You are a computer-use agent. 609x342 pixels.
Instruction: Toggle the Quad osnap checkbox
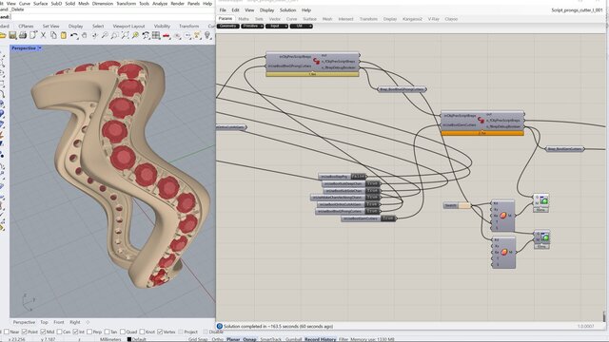coord(123,332)
